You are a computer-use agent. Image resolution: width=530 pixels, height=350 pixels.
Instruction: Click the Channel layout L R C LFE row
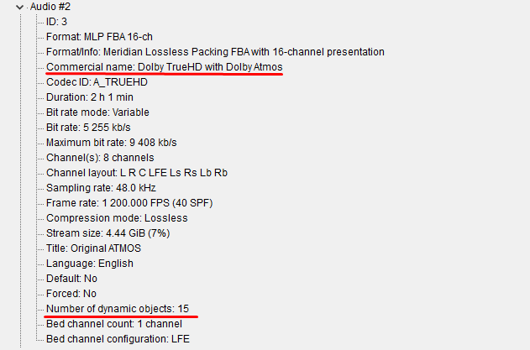(137, 173)
